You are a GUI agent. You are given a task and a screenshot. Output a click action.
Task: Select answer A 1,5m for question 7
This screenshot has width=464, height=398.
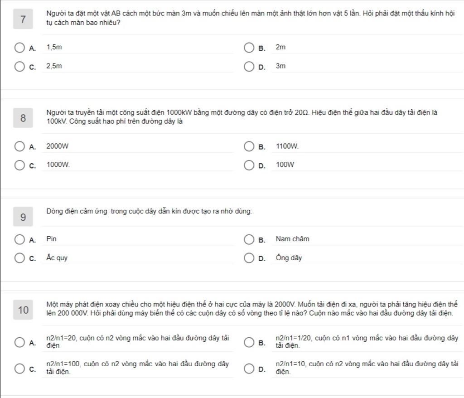coord(19,48)
